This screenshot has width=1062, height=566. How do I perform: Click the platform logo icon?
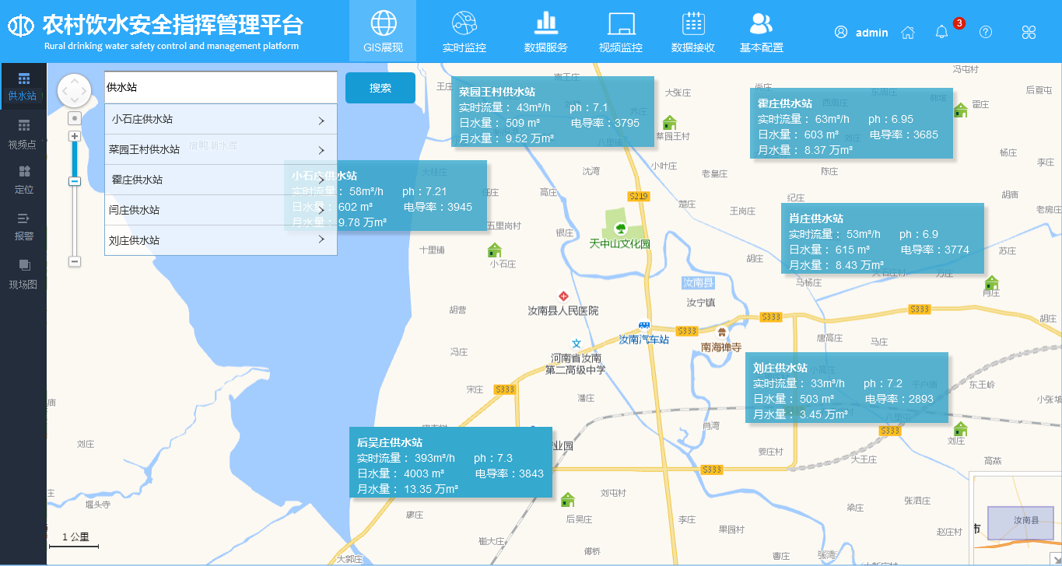click(x=21, y=26)
